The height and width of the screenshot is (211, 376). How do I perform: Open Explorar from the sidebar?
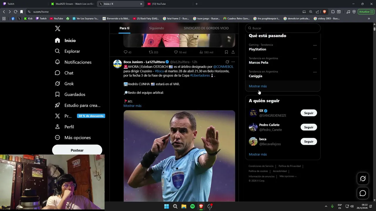(x=67, y=51)
